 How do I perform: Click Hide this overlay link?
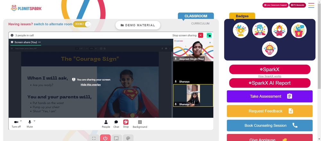91,85
